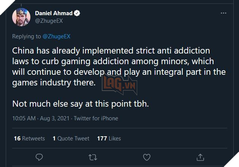Open the three-dot more options menu
Viewport: 239px width, 167px height.
coord(225,13)
